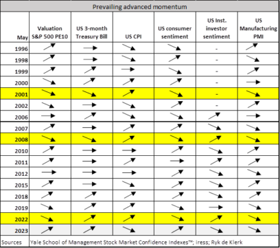Click the highlighted 2022 year cell

[21, 219]
